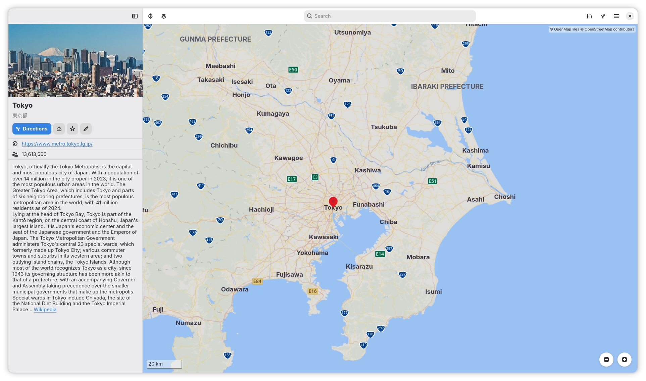This screenshot has height=381, width=646.
Task: Open route planner from header bar
Action: click(x=603, y=16)
